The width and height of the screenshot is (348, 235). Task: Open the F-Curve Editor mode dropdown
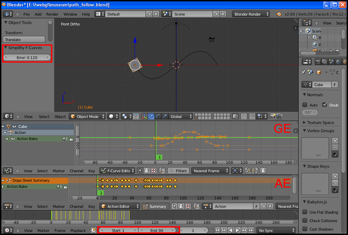tap(117, 171)
